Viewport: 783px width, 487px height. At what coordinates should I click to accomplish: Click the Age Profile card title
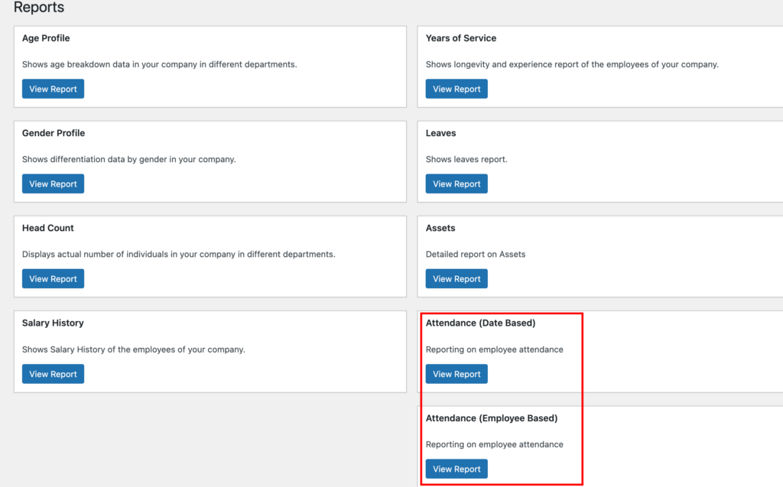pyautogui.click(x=46, y=38)
